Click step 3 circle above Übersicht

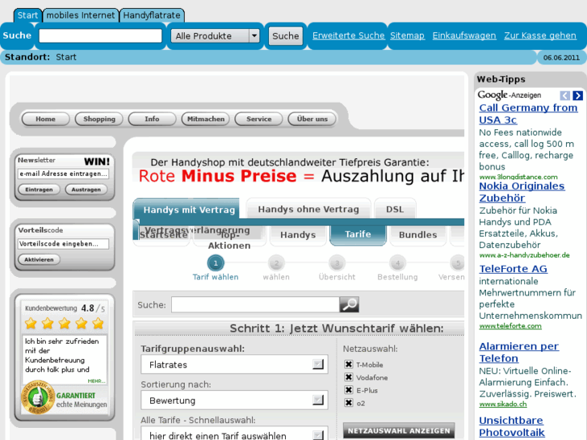click(x=337, y=263)
